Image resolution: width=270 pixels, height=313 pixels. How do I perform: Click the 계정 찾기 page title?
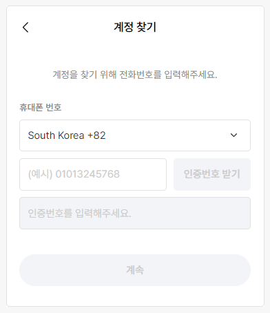point(135,27)
